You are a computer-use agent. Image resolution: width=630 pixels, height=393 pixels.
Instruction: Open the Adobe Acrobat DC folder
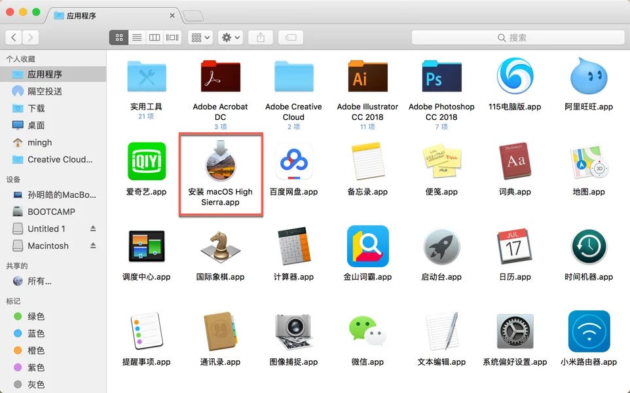pos(220,77)
